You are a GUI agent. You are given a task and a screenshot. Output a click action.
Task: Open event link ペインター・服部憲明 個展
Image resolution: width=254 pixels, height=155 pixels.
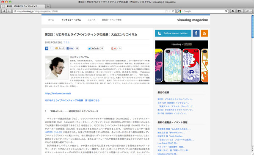(171, 147)
